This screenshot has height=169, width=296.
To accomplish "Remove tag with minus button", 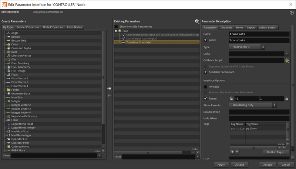I will (x=237, y=152).
